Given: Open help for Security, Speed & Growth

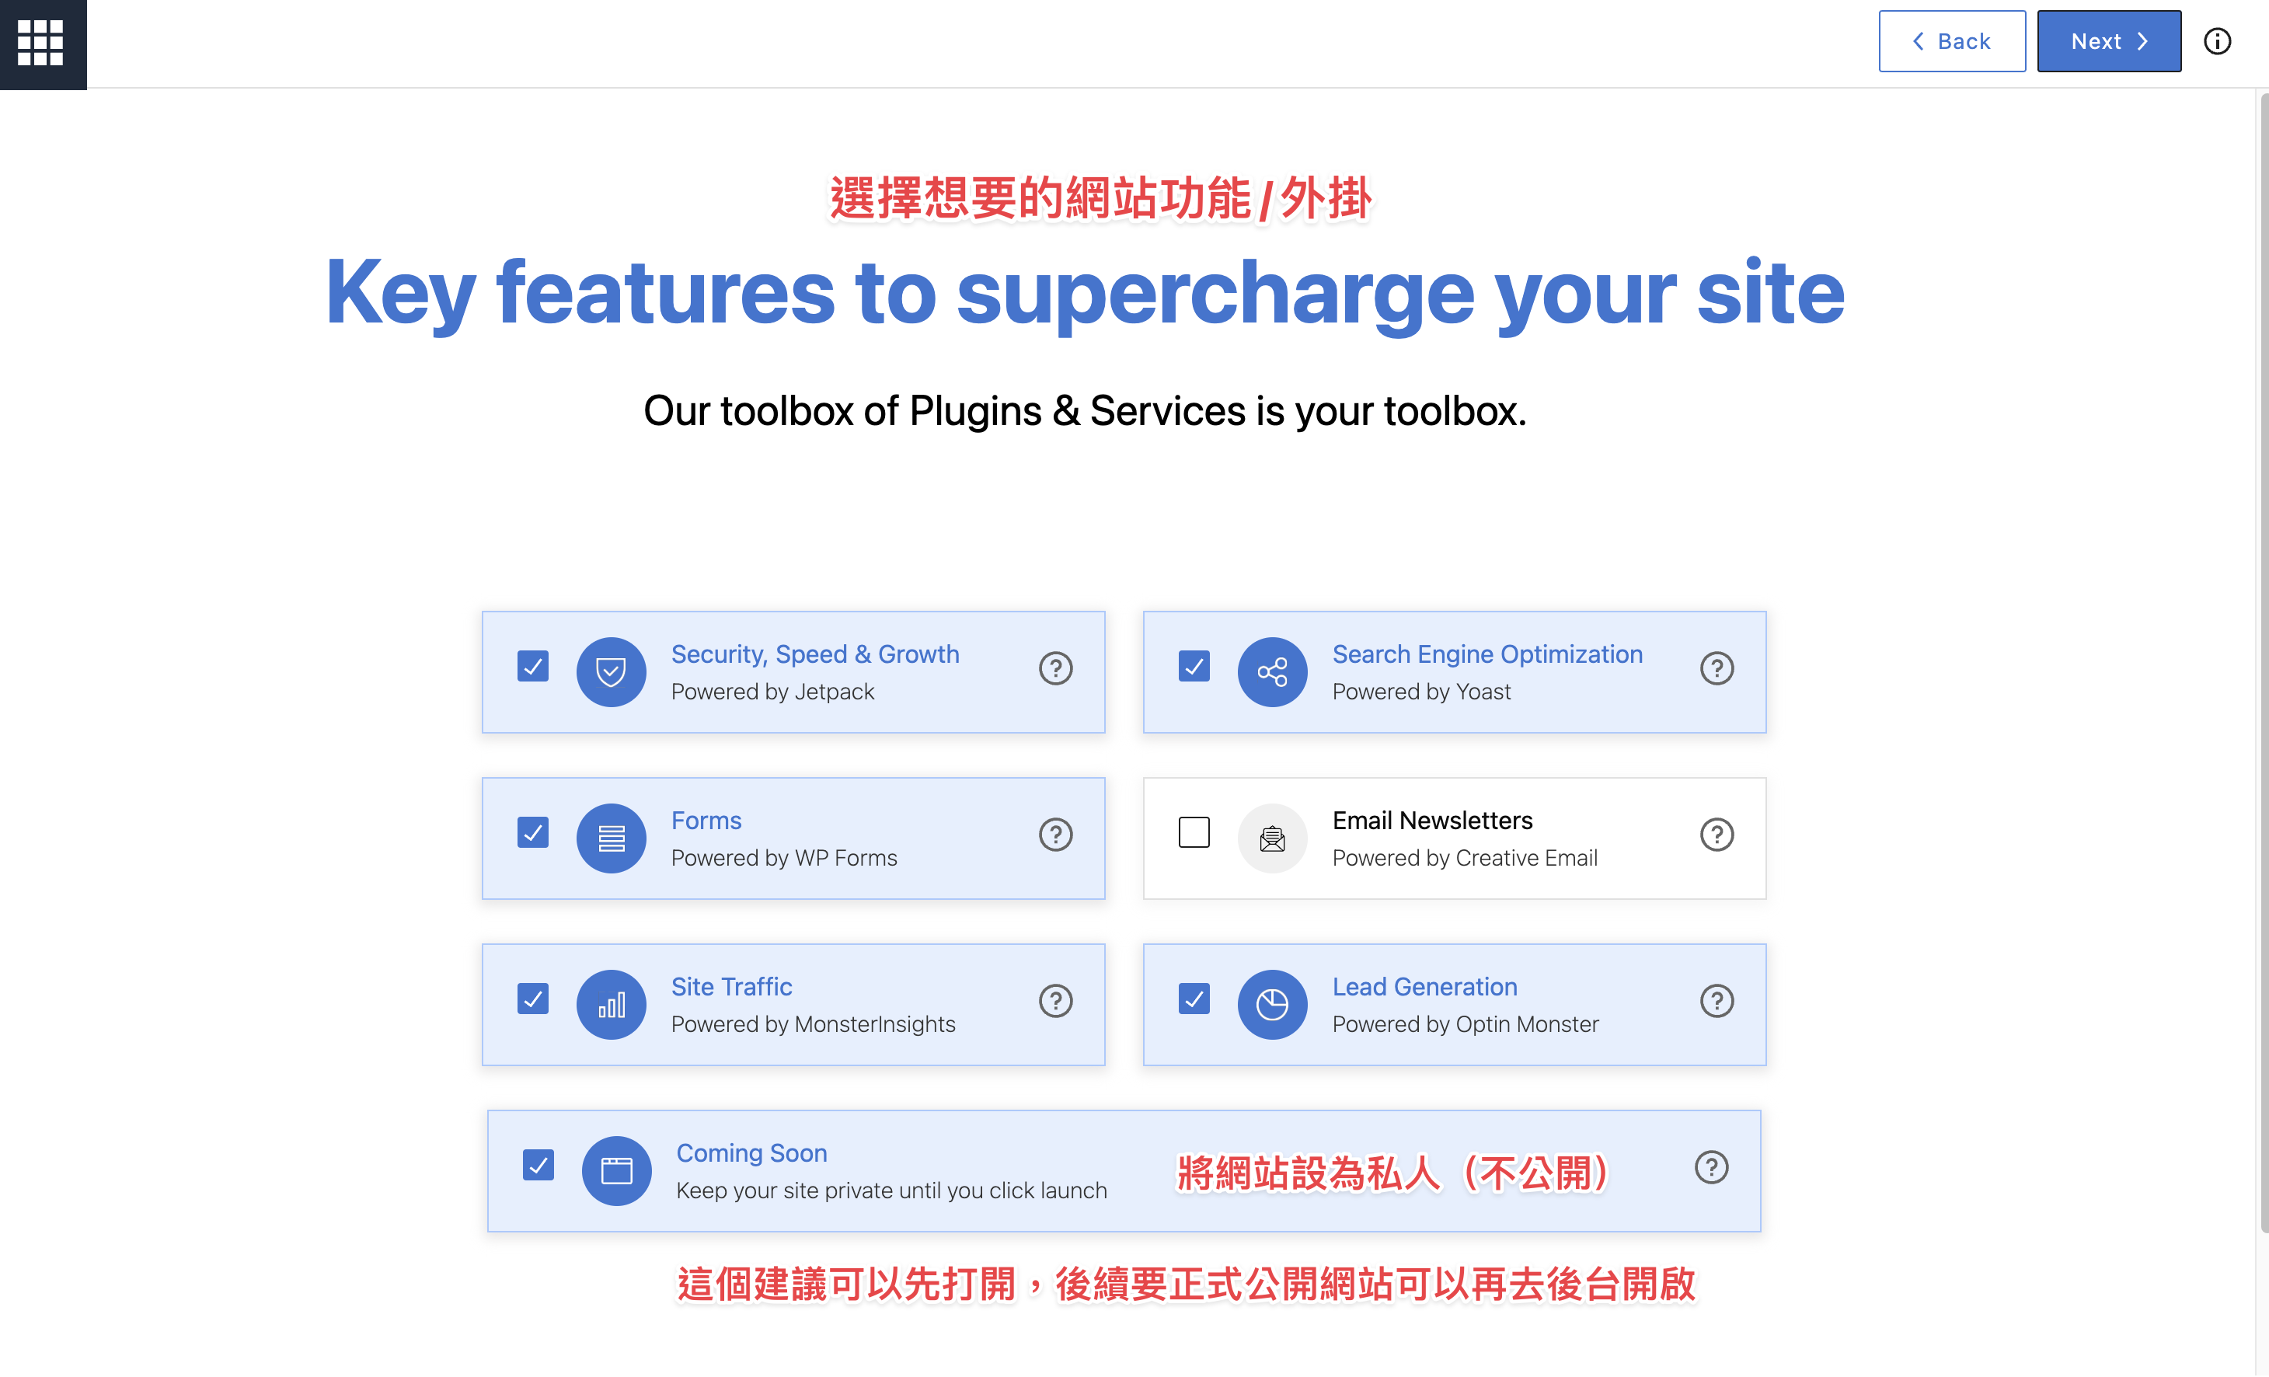Looking at the screenshot, I should tap(1055, 668).
